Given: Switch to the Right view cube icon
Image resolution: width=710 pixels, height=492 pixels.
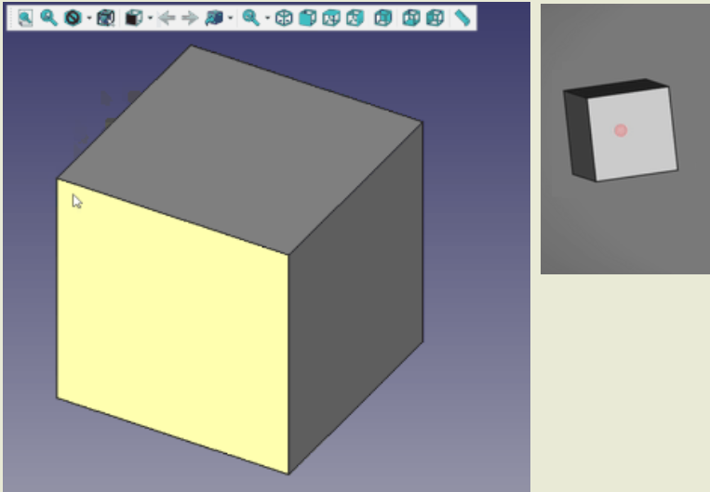Looking at the screenshot, I should pyautogui.click(x=355, y=18).
